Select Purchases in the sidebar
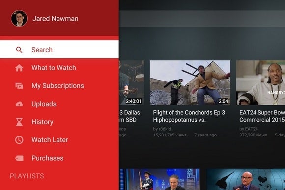Screen dimensions: 285x190 (59, 158)
